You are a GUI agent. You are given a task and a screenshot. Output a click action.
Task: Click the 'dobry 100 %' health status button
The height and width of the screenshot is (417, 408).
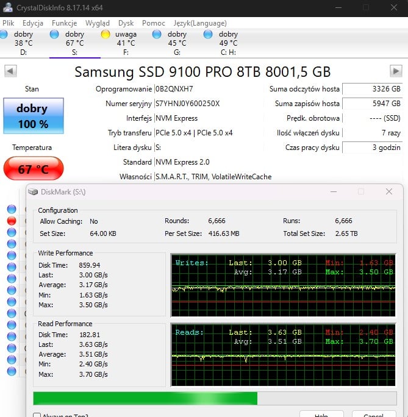click(x=32, y=116)
